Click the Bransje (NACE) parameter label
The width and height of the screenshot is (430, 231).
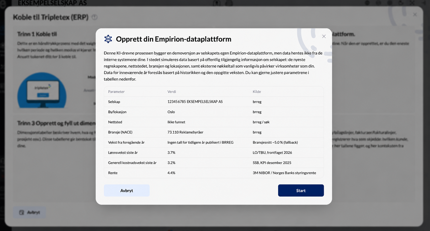tap(120, 132)
